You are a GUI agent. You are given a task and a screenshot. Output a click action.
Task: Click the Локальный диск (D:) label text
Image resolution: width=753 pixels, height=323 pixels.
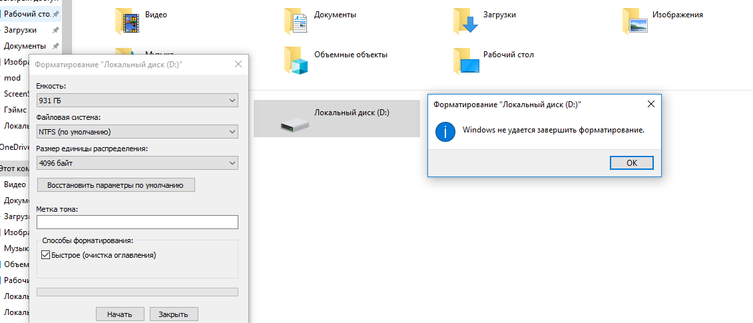[352, 113]
